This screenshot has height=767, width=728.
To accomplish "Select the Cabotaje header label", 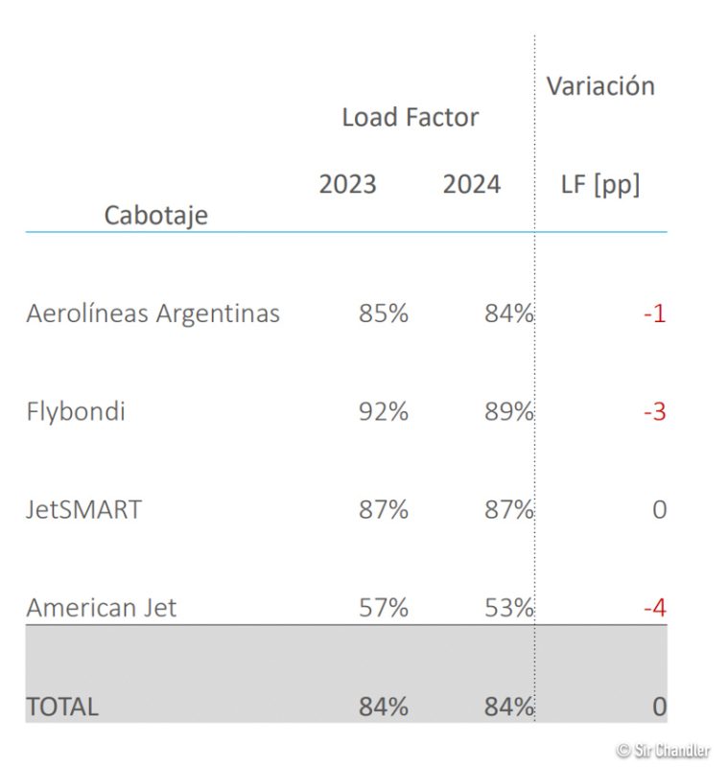I will click(x=155, y=215).
